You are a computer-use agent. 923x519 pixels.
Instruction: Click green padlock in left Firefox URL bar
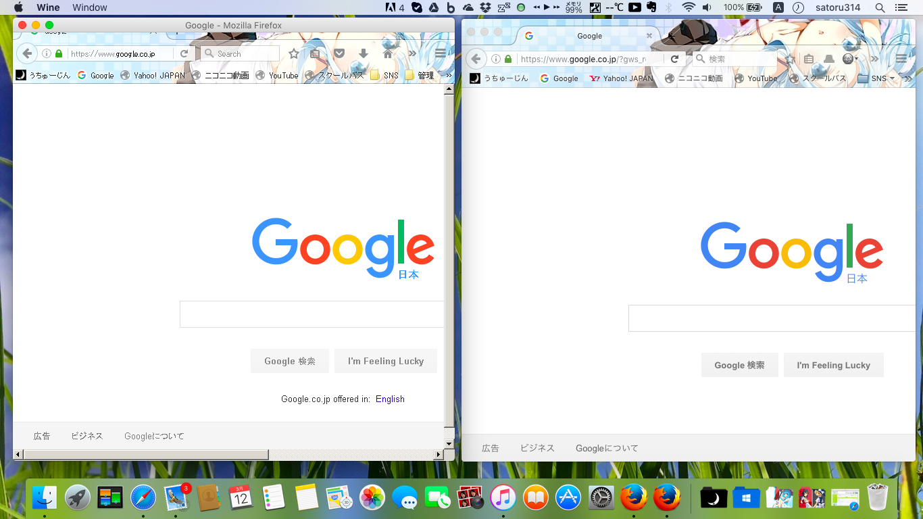pyautogui.click(x=59, y=53)
